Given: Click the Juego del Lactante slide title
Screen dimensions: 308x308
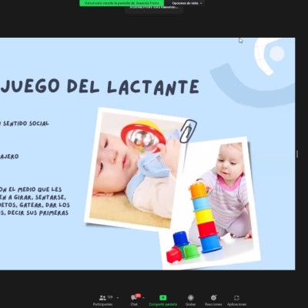Looking at the screenshot, I should coord(100,86).
